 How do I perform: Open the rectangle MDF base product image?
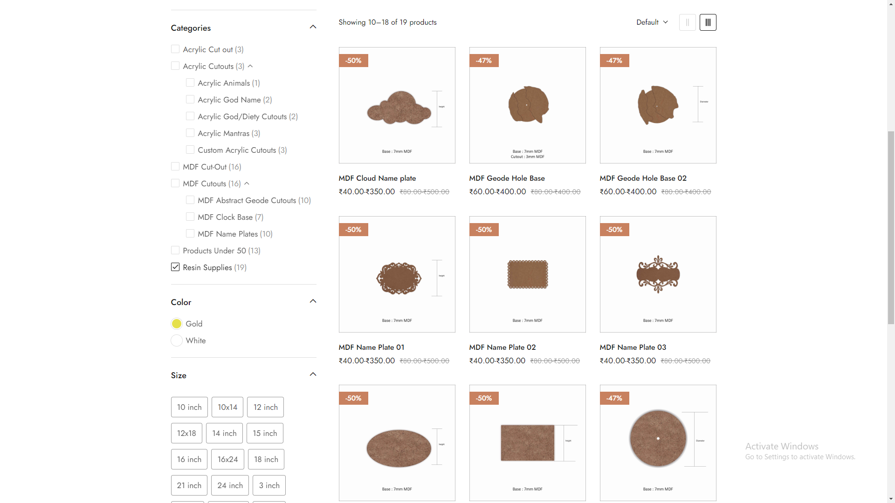point(528,443)
